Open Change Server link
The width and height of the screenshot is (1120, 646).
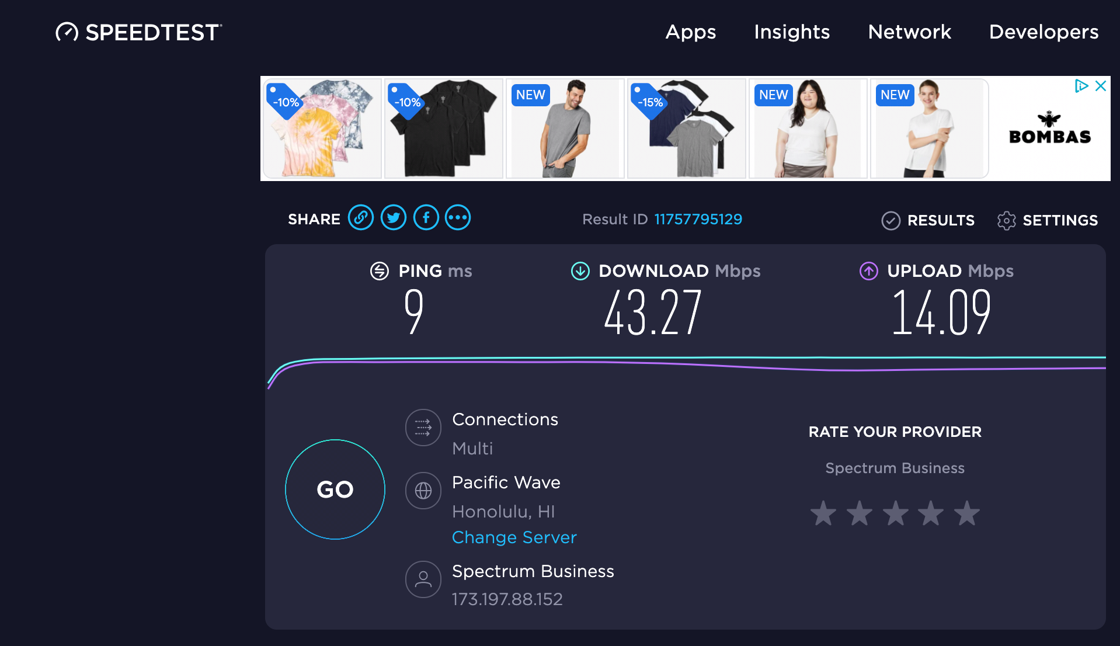tap(514, 537)
